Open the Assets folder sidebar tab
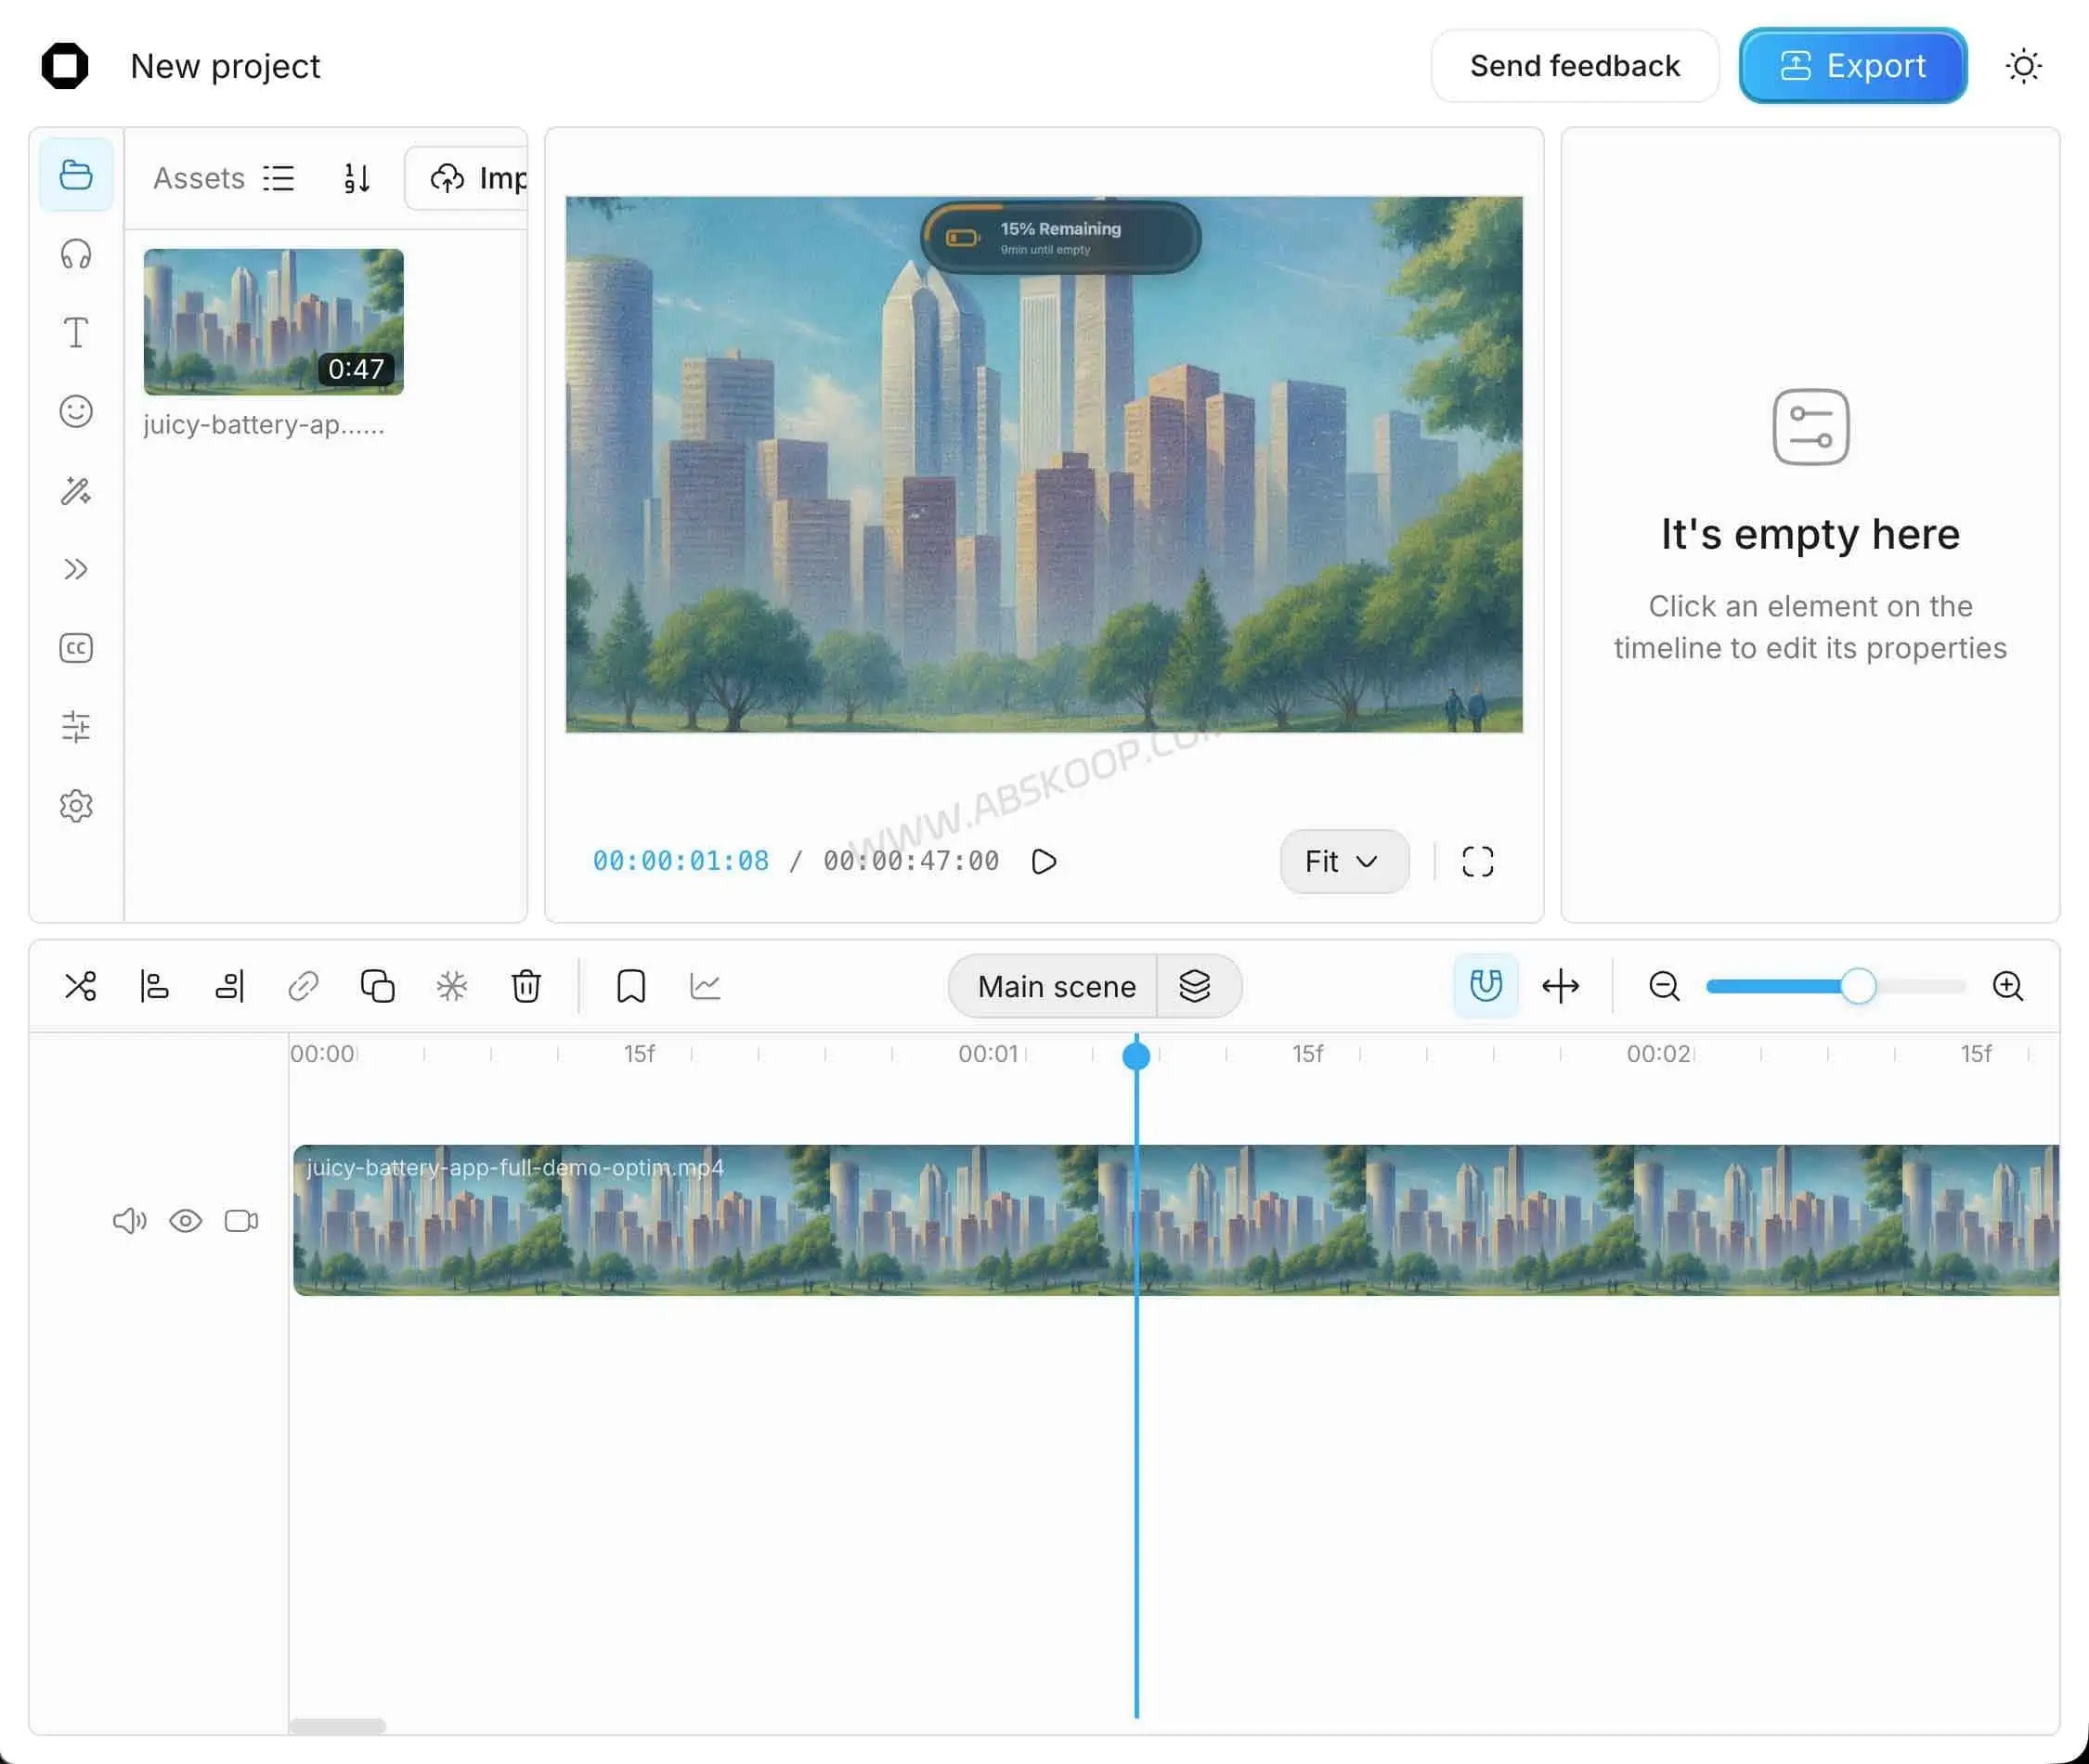The height and width of the screenshot is (1764, 2089). click(x=76, y=176)
